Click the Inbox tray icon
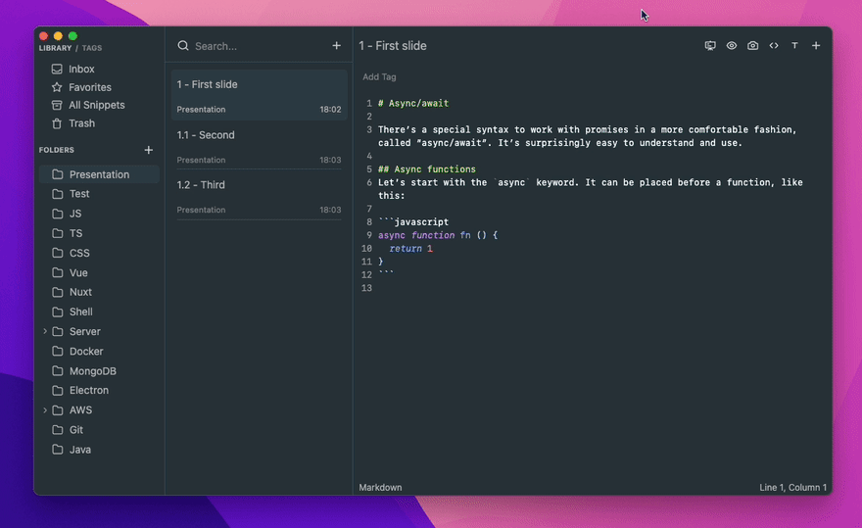The height and width of the screenshot is (528, 862). 57,69
